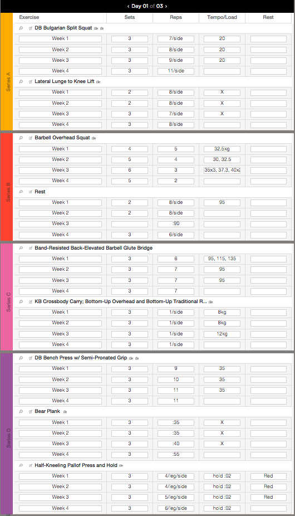The height and width of the screenshot is (516, 295).
Task: Open video for Lateral Lunge to Knee Lift
Action: click(99, 82)
